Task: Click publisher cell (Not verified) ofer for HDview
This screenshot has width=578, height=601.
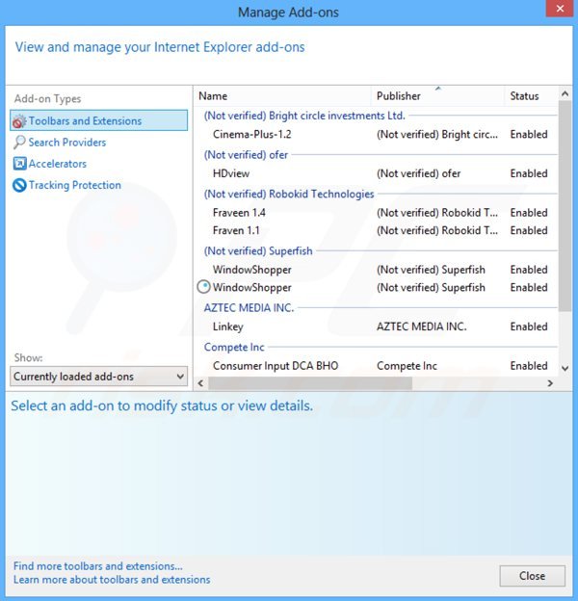Action: pos(418,173)
